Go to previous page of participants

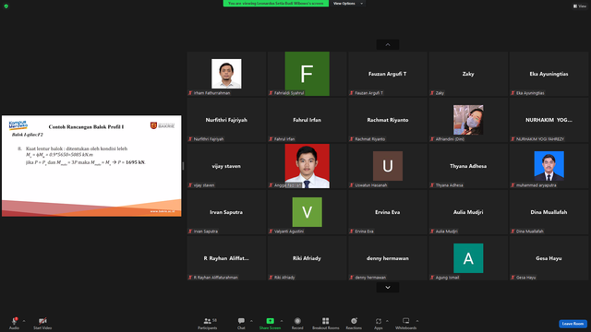coord(388,45)
